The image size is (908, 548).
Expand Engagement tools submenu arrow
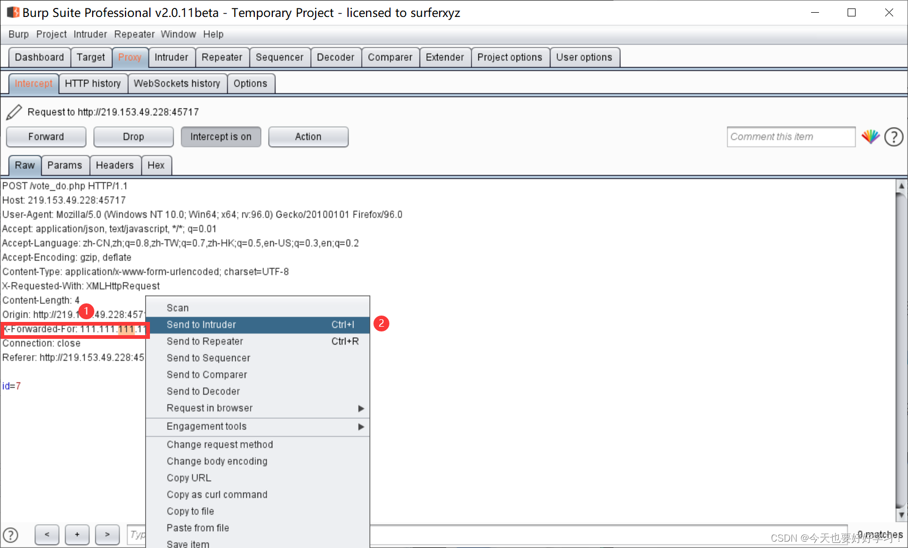pos(361,427)
